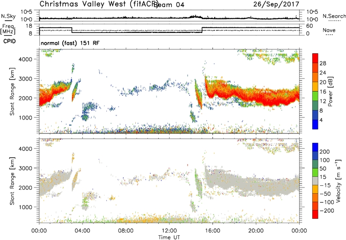Click the '4000' tick on the power panel axis
This screenshot has width=346, height=240.
[x=25, y=59]
